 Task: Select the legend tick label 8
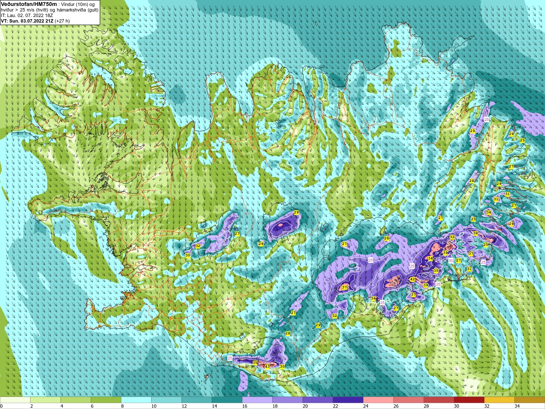tap(122, 406)
